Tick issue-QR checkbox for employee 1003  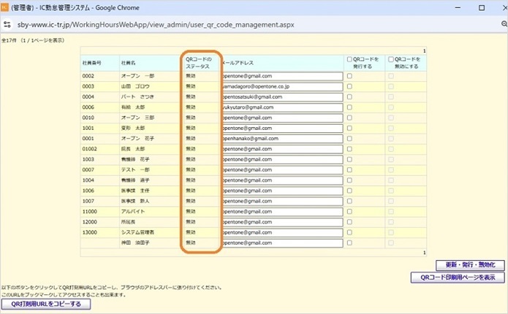(349, 159)
